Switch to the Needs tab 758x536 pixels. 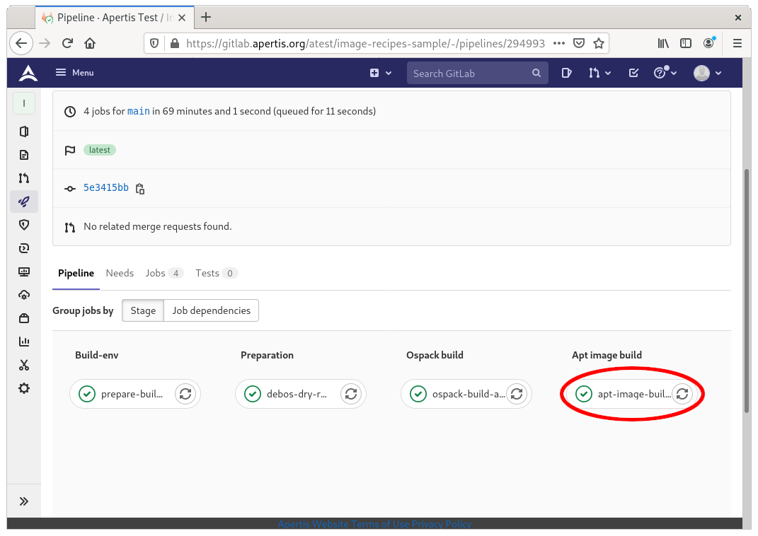(120, 274)
